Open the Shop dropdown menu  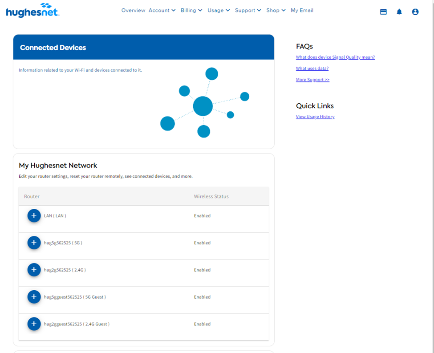[x=276, y=10]
